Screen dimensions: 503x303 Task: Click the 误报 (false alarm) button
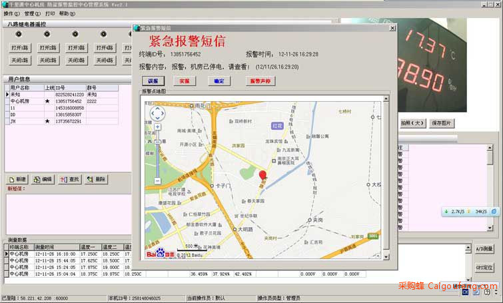[x=153, y=81]
